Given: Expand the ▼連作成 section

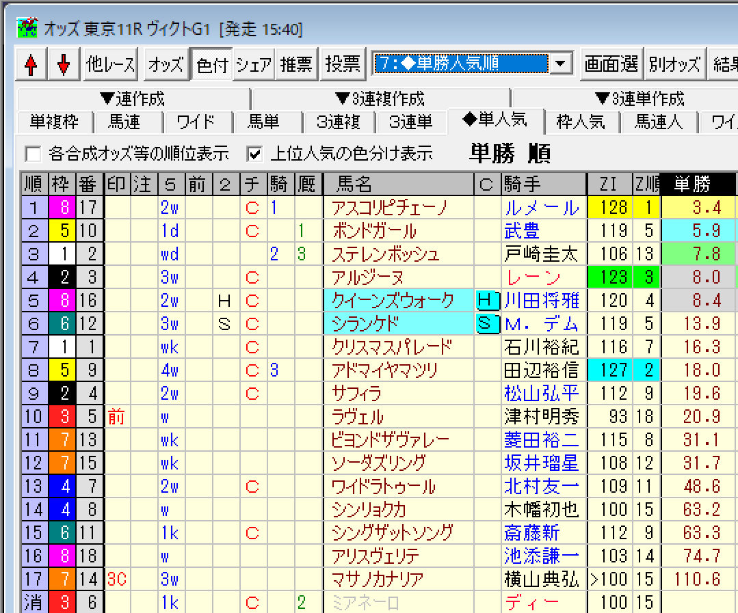Looking at the screenshot, I should tap(132, 99).
